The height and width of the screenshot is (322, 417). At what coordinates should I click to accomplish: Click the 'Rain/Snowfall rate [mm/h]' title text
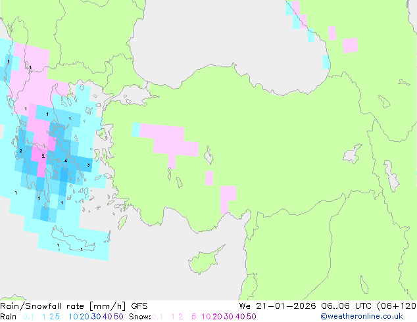click(62, 306)
